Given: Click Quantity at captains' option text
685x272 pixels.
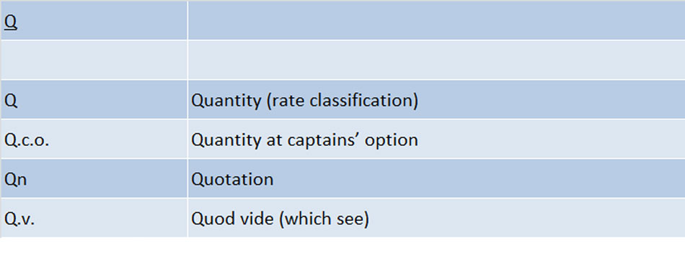Looking at the screenshot, I should tap(304, 140).
